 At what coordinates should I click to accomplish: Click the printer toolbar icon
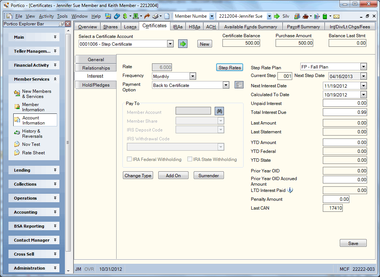pos(156,16)
